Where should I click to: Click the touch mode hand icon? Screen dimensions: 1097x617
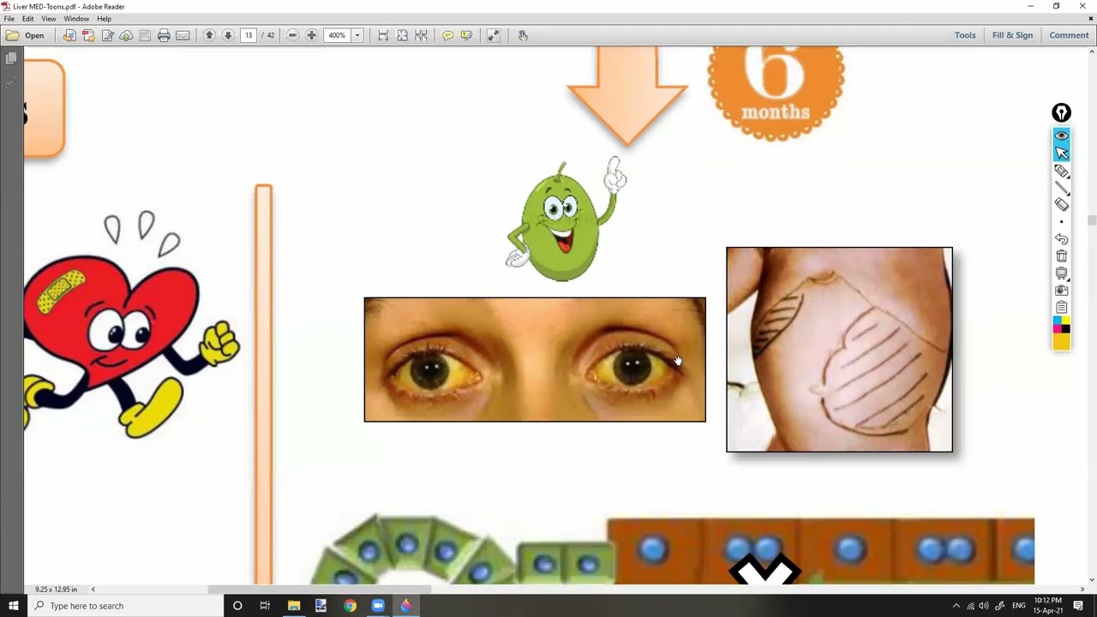coord(523,35)
